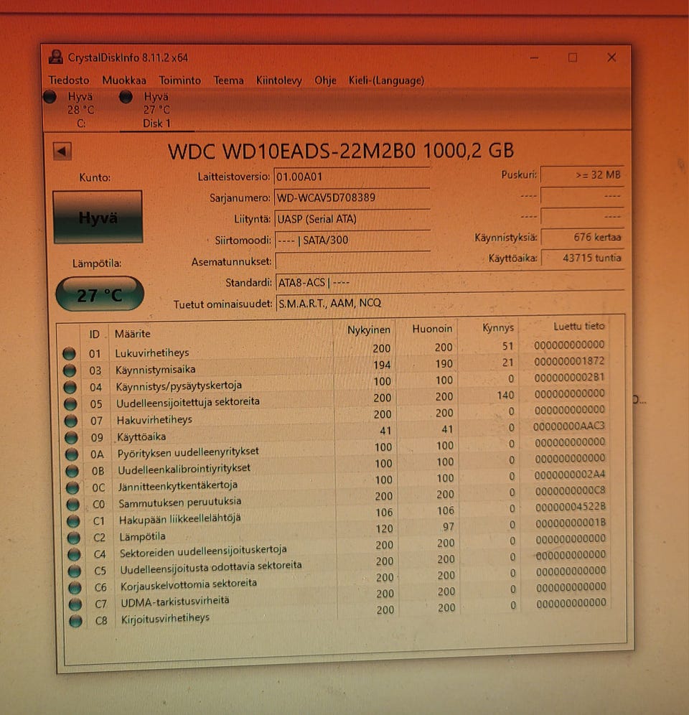Click the ID column header

95,335
